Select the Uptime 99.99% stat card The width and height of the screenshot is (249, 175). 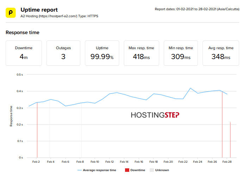102,53
